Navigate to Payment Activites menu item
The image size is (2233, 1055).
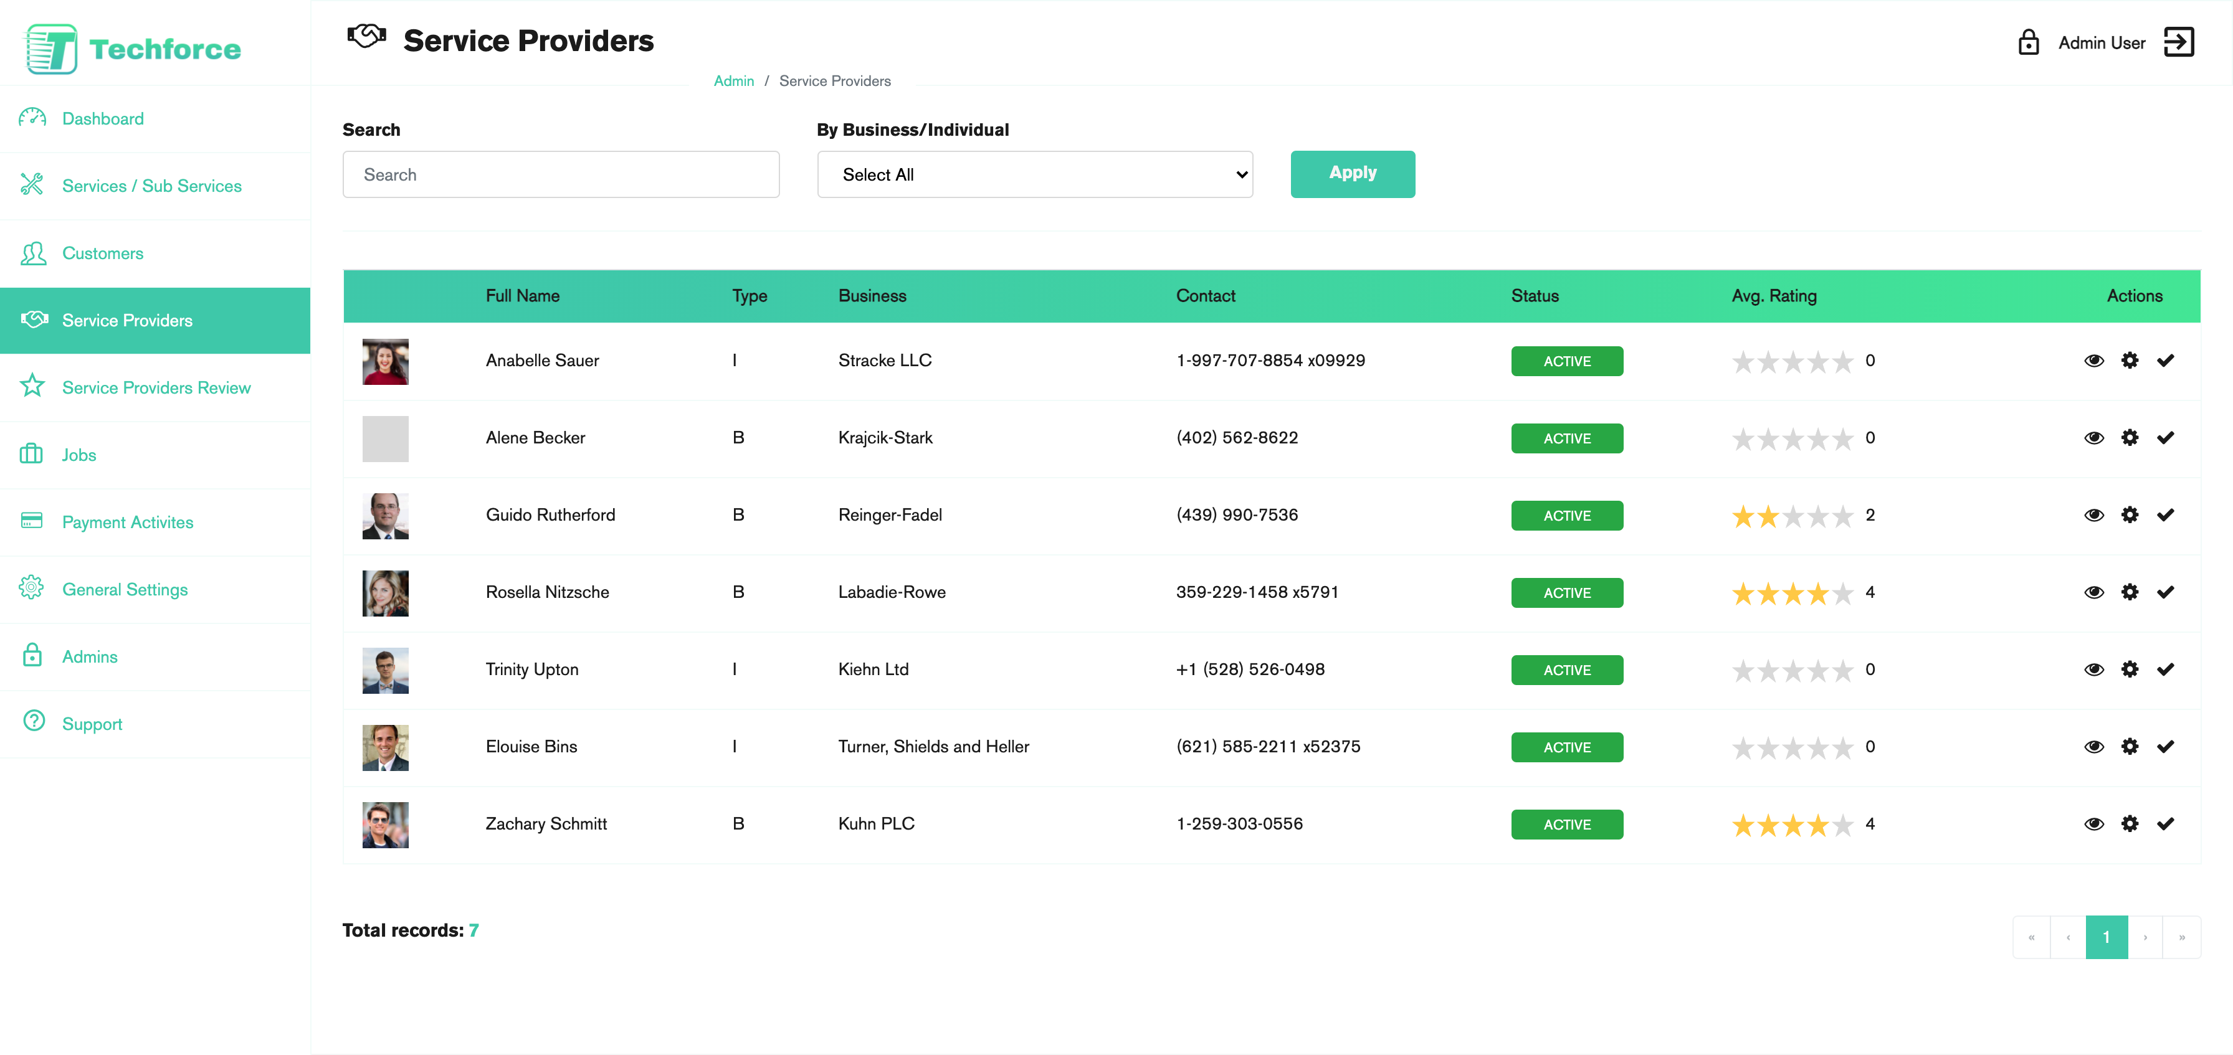click(x=128, y=523)
